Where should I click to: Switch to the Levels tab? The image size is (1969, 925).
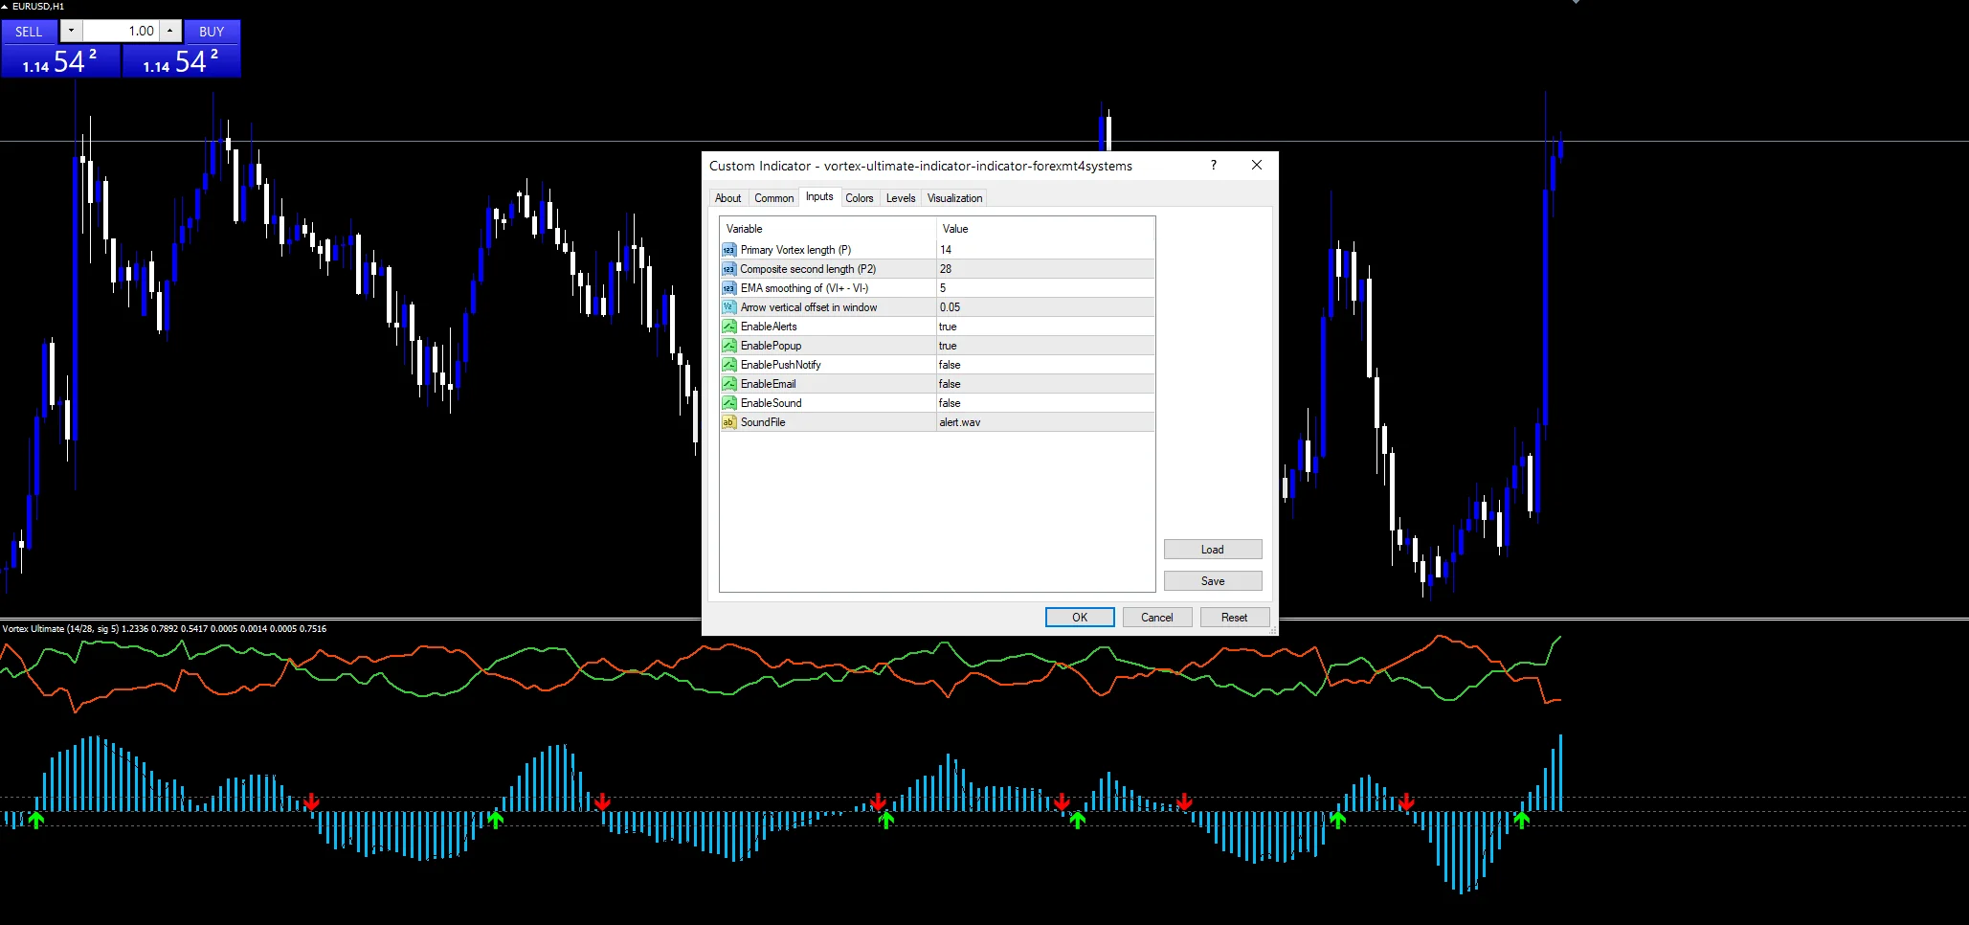(901, 198)
